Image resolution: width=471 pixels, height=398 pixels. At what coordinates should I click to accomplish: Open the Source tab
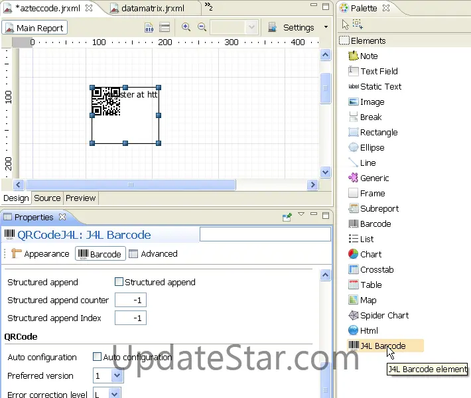[47, 198]
